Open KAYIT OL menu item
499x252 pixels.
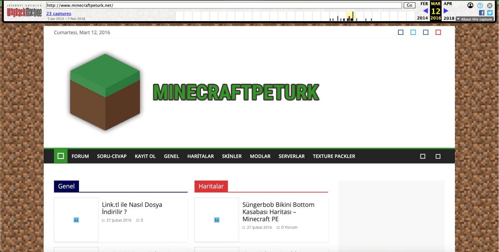point(145,157)
